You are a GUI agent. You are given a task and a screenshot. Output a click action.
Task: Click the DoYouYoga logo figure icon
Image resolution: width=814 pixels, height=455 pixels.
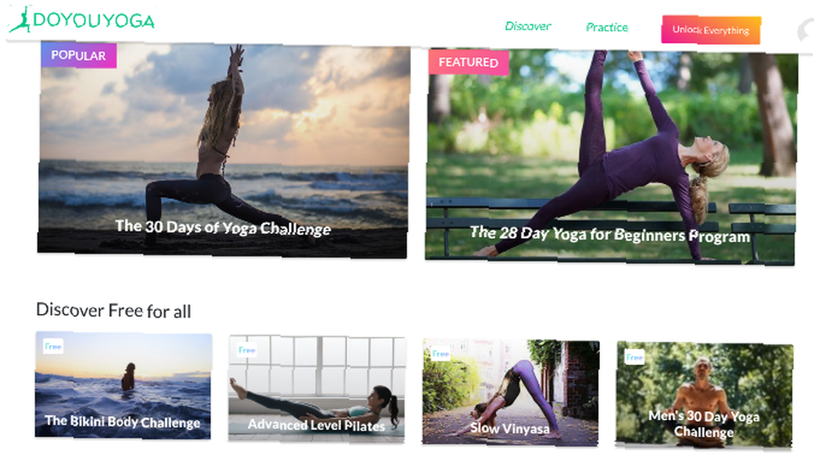pyautogui.click(x=20, y=20)
